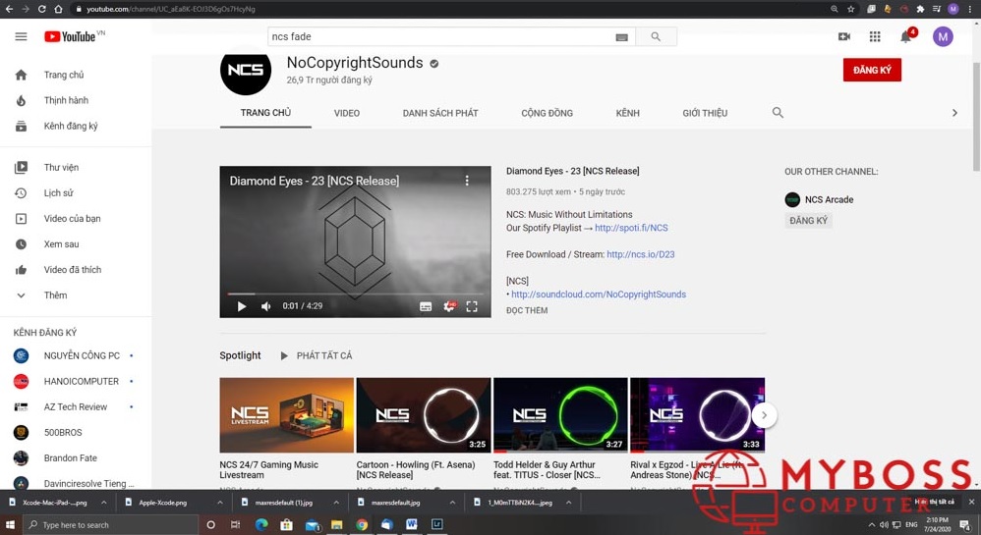The width and height of the screenshot is (981, 535).
Task: Click the video camera create icon
Action: (x=843, y=37)
